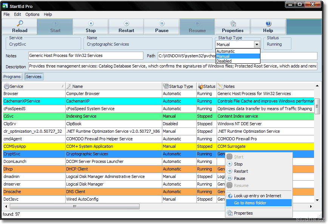Click Stop in the context menu

[238, 164]
